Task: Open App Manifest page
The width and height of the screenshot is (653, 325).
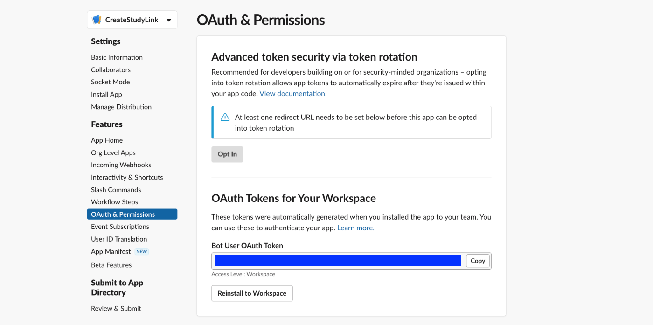Action: click(111, 252)
